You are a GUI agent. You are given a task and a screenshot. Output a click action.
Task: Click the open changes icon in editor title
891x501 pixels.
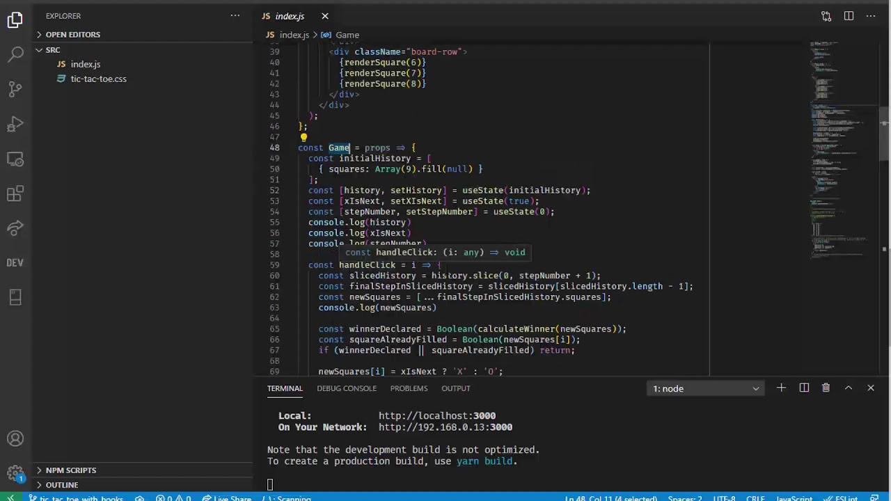pos(826,16)
